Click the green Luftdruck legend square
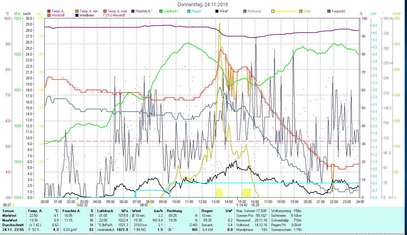 coord(161,11)
